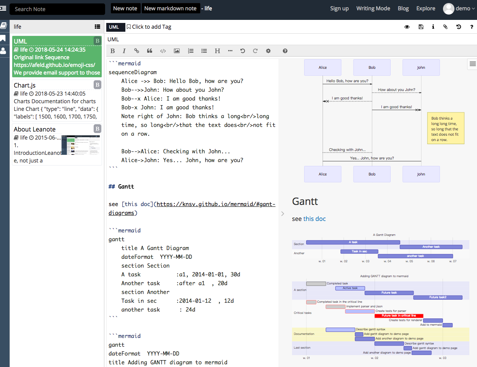477x367 pixels.
Task: Click the '## Gantt' line in editor
Action: 121,187
